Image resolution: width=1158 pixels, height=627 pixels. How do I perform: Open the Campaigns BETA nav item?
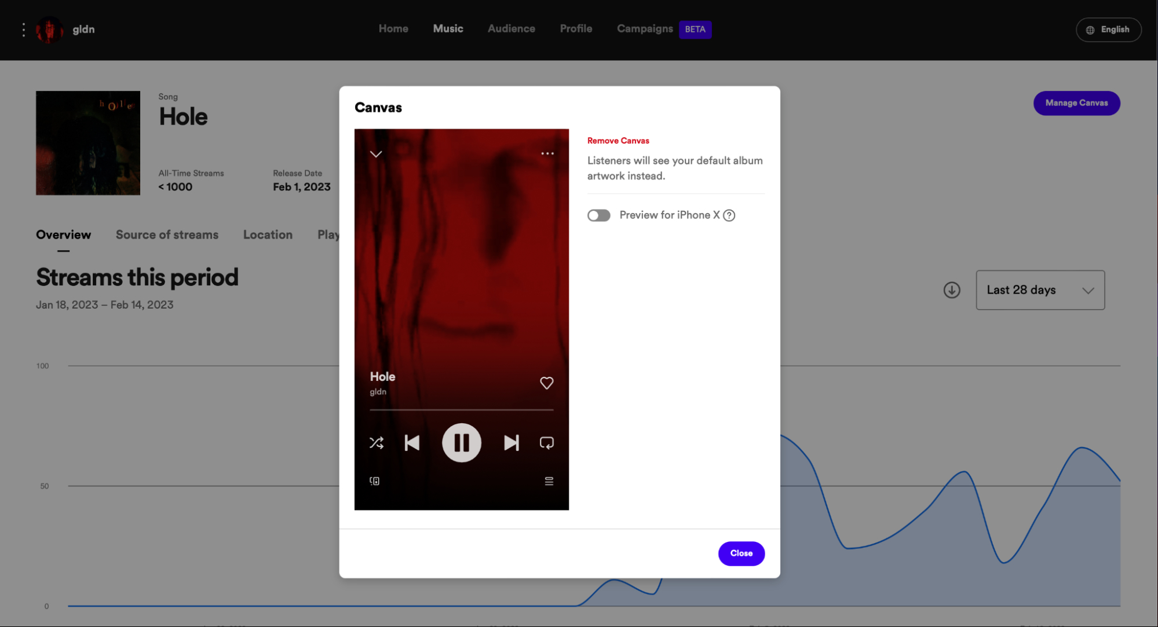[x=664, y=29]
